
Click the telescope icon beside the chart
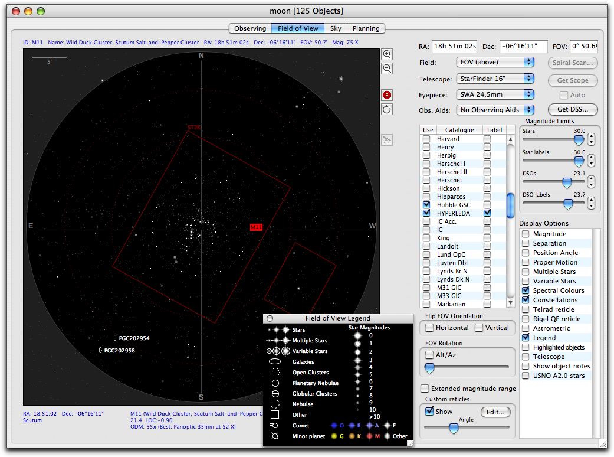coord(387,140)
